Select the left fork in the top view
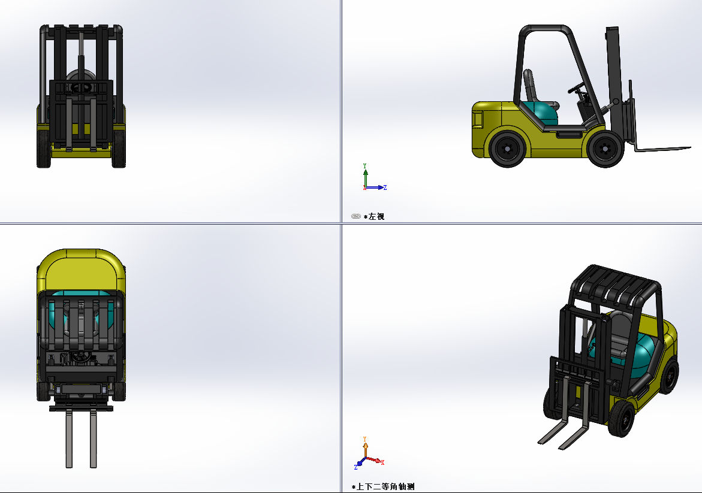 coord(69,439)
